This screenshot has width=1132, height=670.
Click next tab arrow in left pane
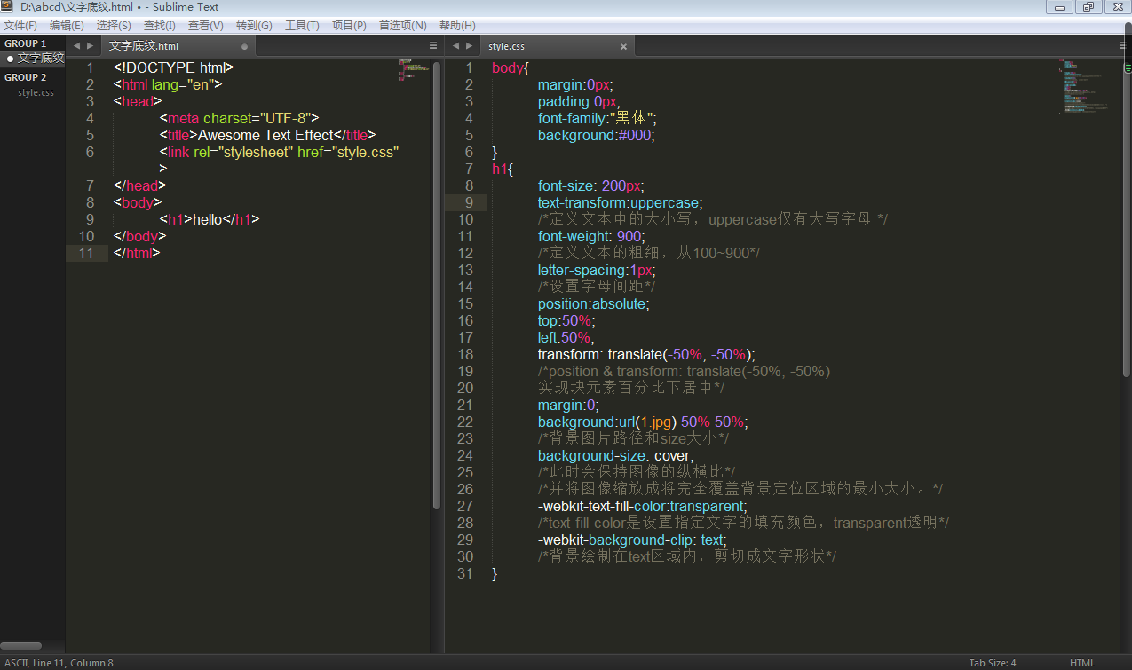[x=90, y=46]
